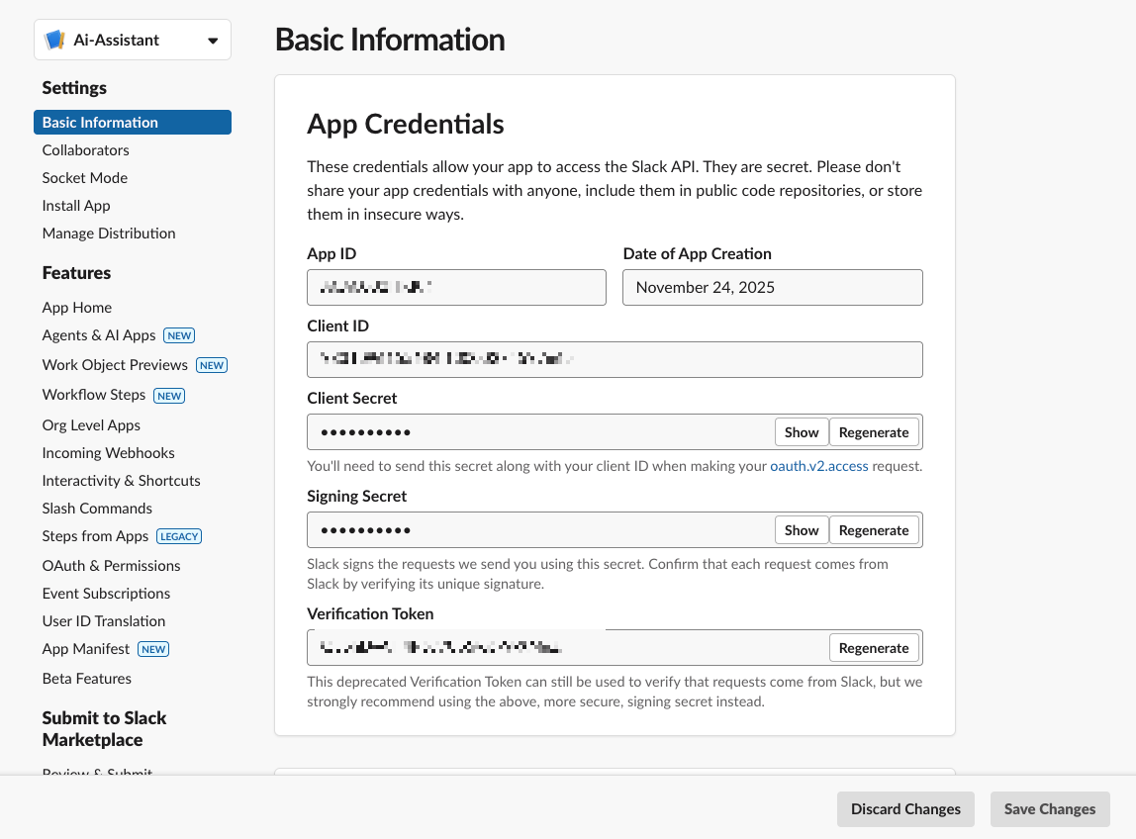Click the App Credentials heading
This screenshot has width=1136, height=839.
405,124
